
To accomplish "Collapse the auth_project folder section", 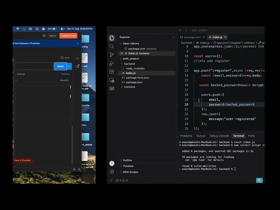I will coord(129,59).
